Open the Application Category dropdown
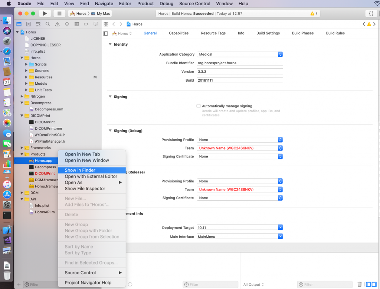 click(x=240, y=54)
